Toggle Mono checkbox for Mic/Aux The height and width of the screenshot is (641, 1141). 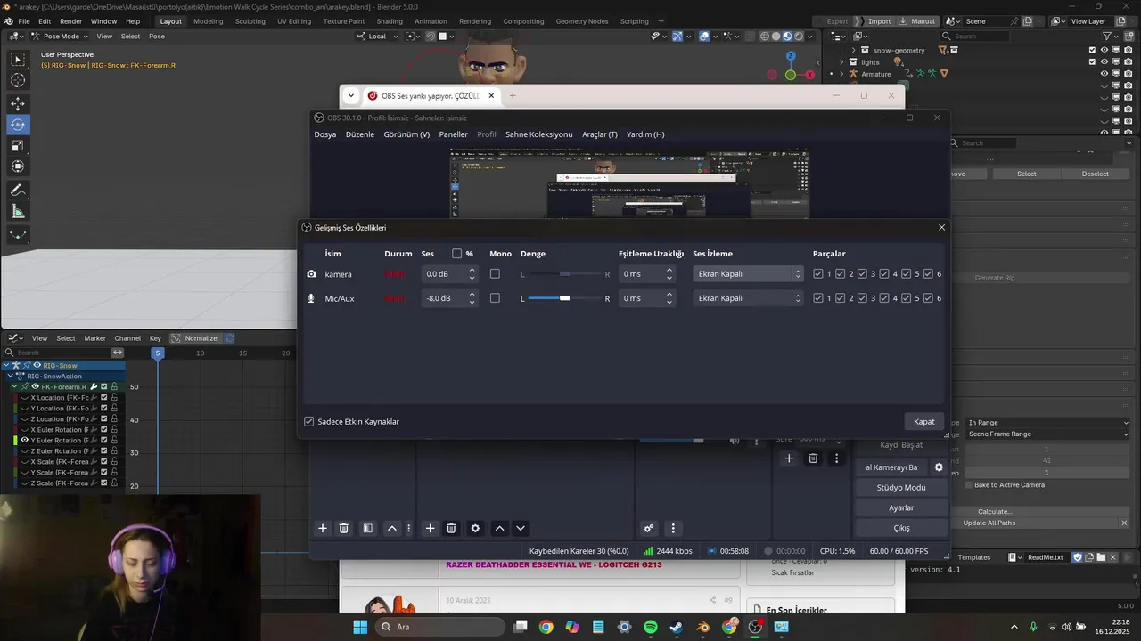click(x=495, y=298)
